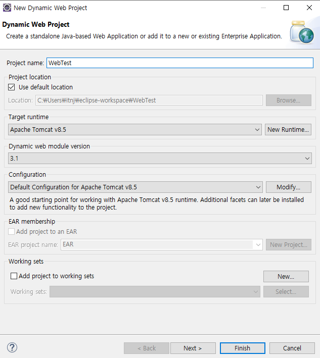This screenshot has width=320, height=358.
Task: Close the New Dynamic Web Project dialog
Action: (309, 8)
